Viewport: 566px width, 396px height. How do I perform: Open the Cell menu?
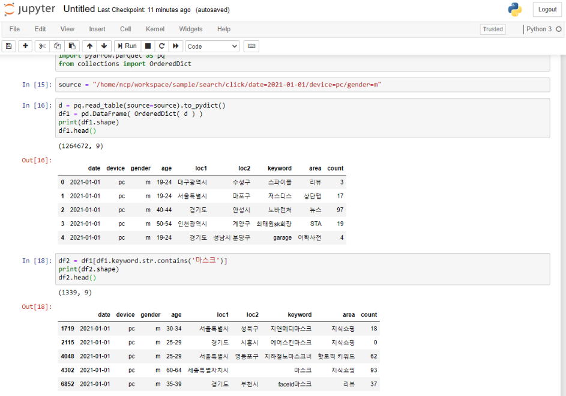(x=125, y=29)
